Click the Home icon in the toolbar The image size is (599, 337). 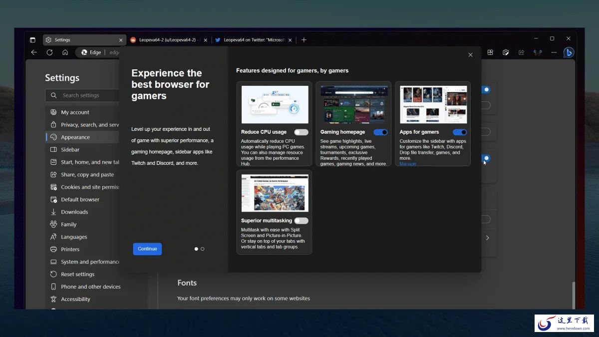65,52
